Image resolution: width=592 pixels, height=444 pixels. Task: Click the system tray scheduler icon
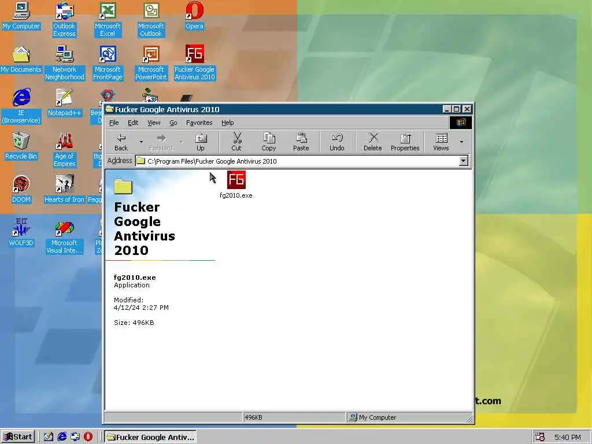(x=539, y=437)
